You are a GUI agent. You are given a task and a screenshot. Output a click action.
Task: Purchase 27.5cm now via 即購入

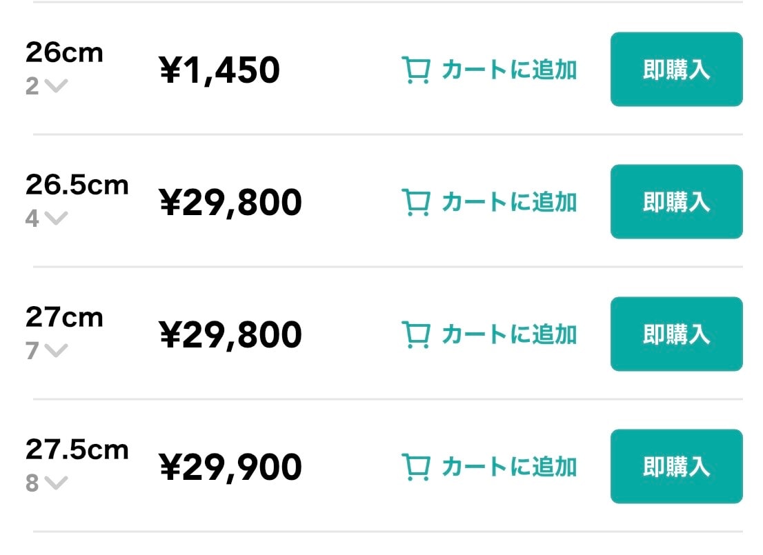[676, 467]
